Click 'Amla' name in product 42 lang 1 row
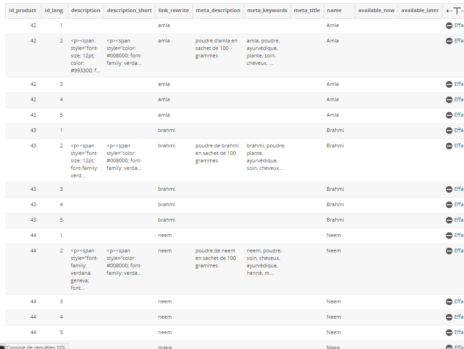The width and height of the screenshot is (464, 349). click(332, 26)
